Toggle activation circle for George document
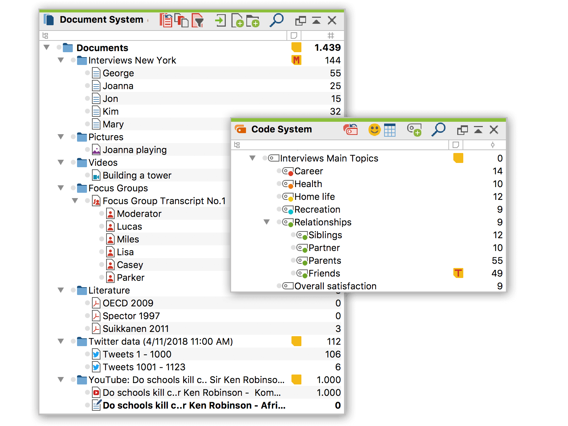The width and height of the screenshot is (568, 426). click(x=87, y=73)
